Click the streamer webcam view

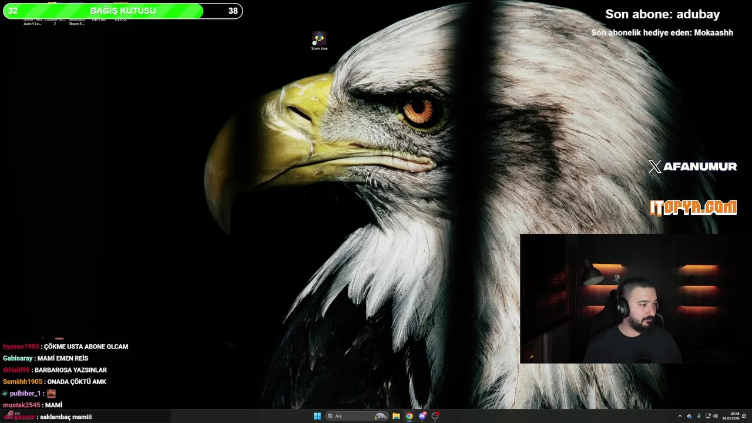(636, 298)
